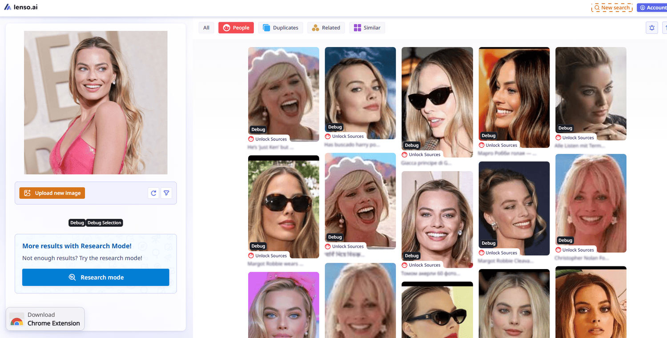The image size is (667, 338).
Task: Toggle the Debug badge on the uploaded image
Action: click(76, 222)
